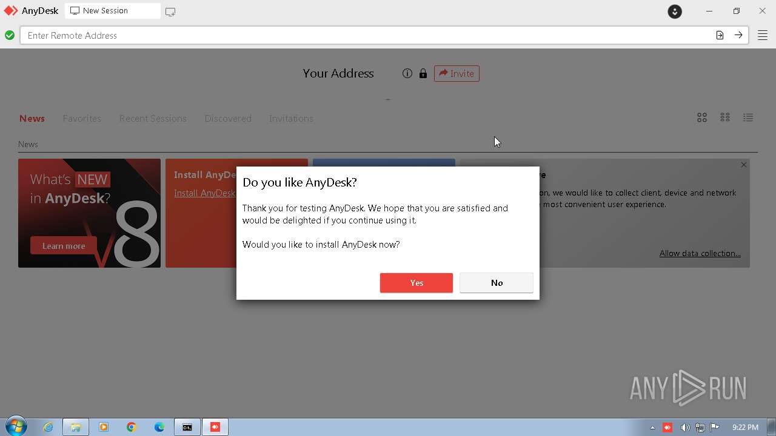
Task: Click the green connection status check icon
Action: click(10, 35)
